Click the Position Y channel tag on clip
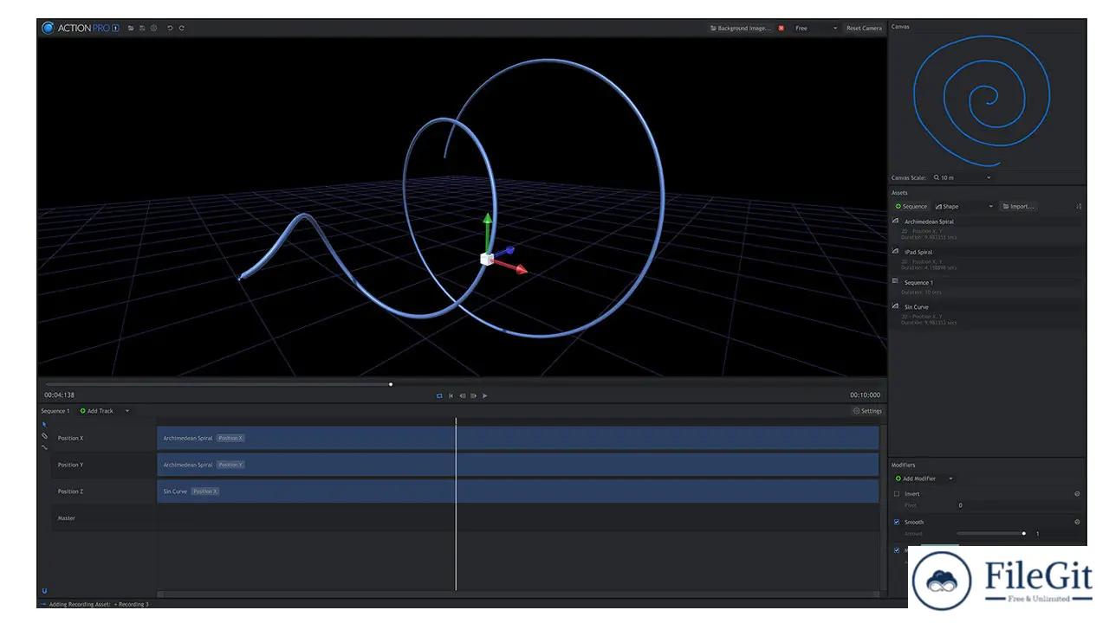The height and width of the screenshot is (623, 1109). [230, 465]
